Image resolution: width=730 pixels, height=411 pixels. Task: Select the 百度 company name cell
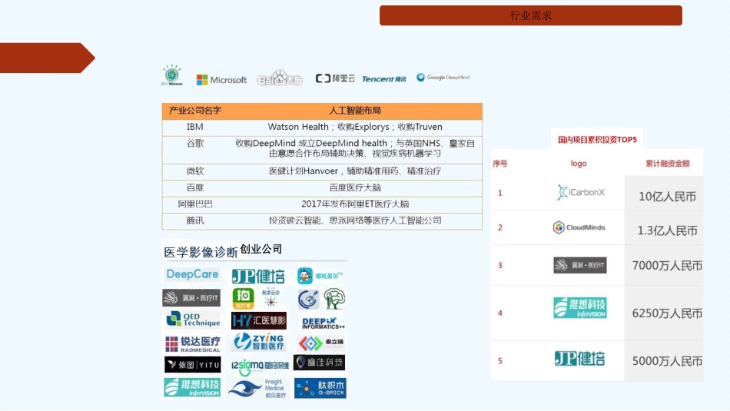(195, 187)
